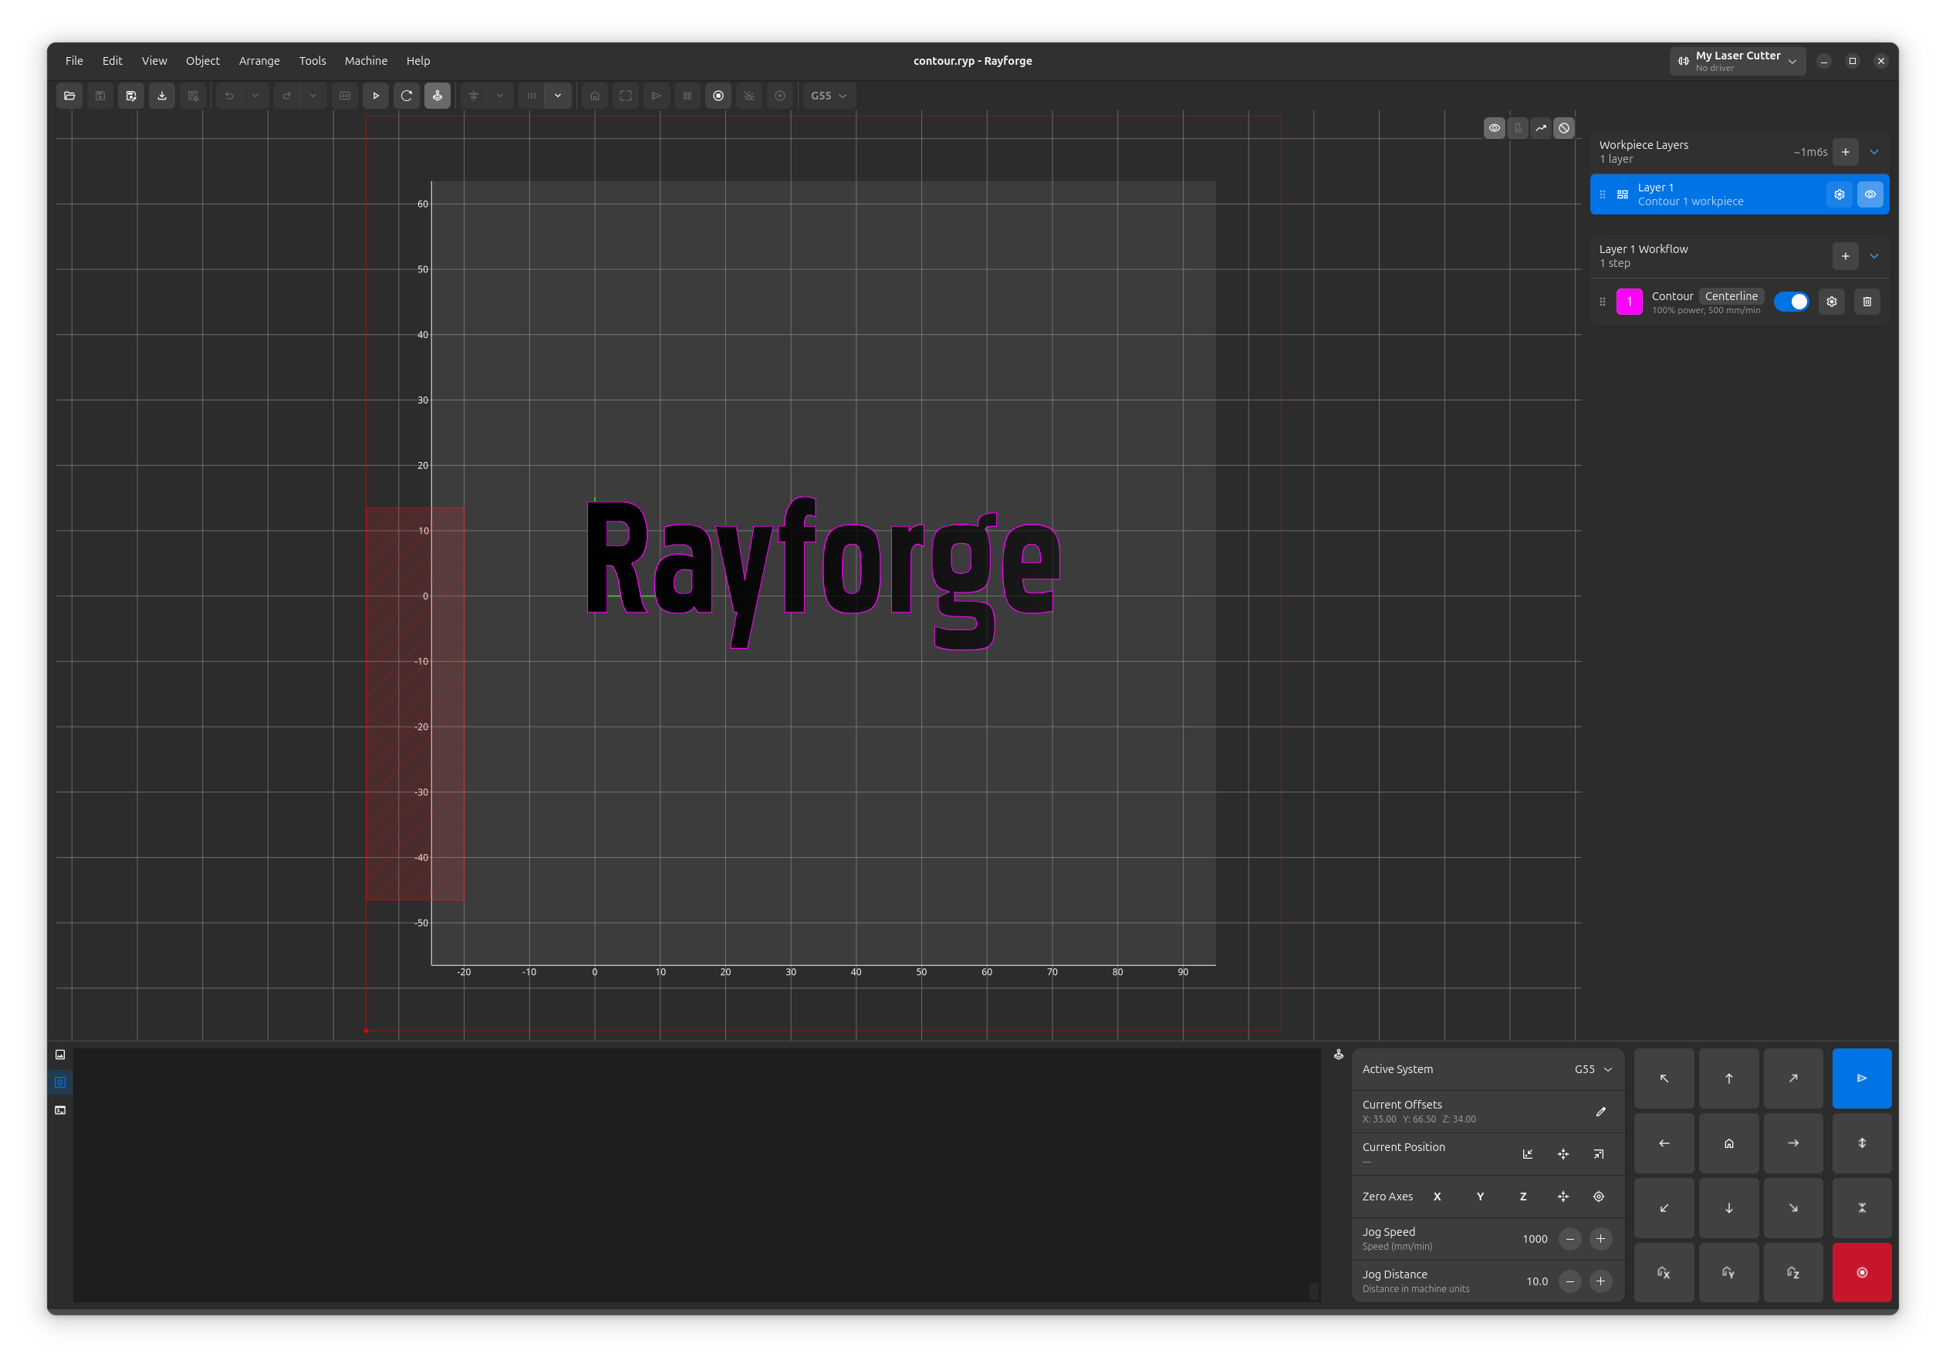Delete the Contour step with trash icon
The image size is (1946, 1367).
point(1867,302)
